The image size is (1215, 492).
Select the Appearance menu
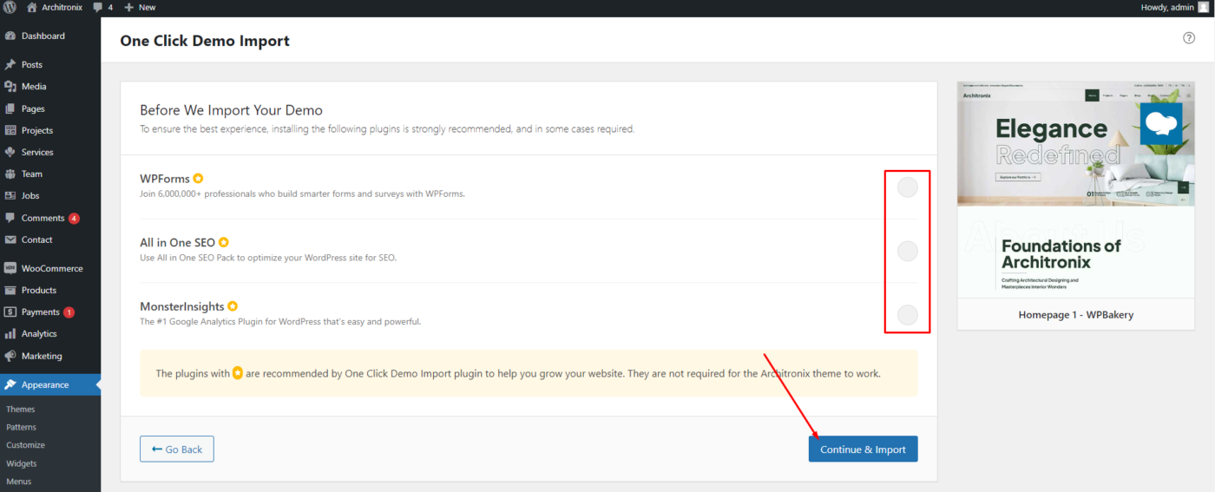click(50, 385)
